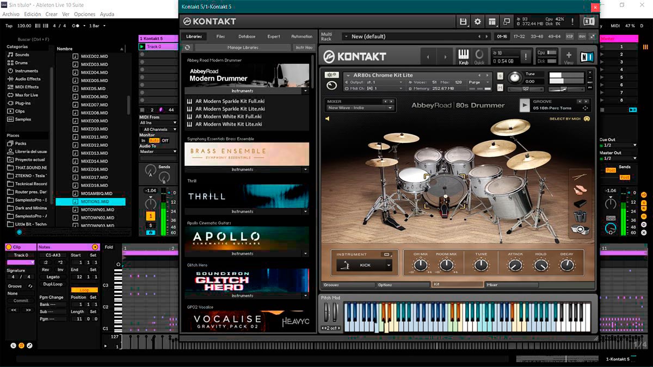Open the Mixer preset dropdown New Wave - Indie
The image size is (653, 367).
click(x=360, y=108)
